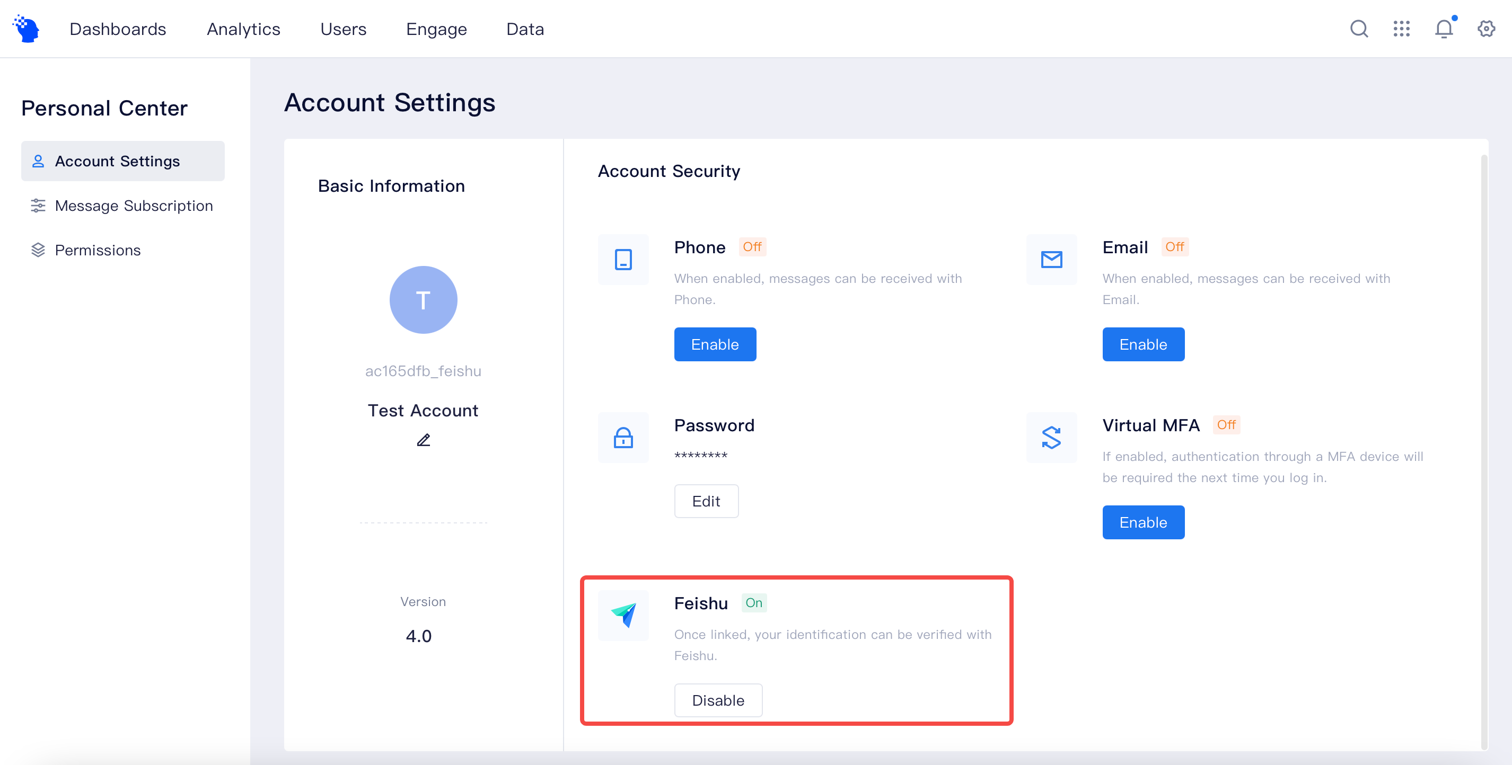This screenshot has width=1512, height=765.
Task: Click the Phone Off status badge
Action: 752,247
